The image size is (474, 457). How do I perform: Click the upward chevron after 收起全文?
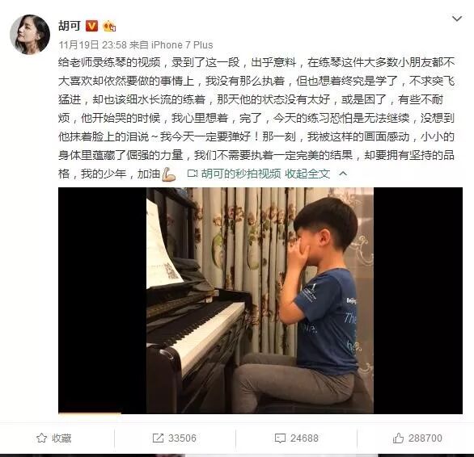tap(343, 174)
